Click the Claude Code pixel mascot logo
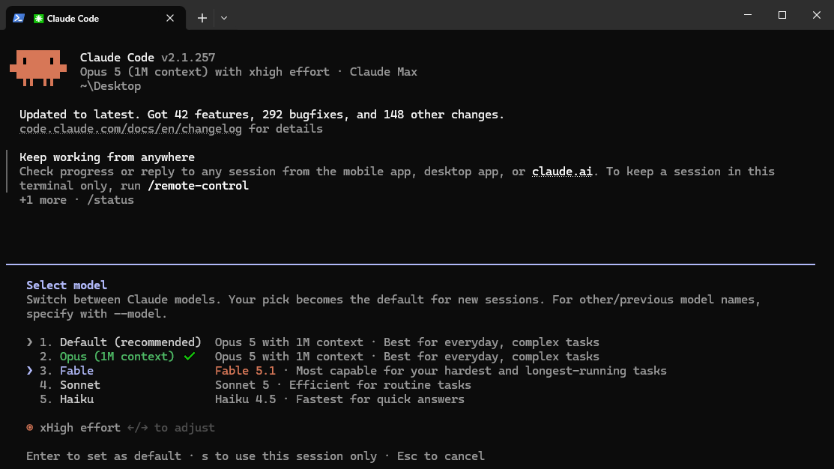834x469 pixels. pos(38,68)
